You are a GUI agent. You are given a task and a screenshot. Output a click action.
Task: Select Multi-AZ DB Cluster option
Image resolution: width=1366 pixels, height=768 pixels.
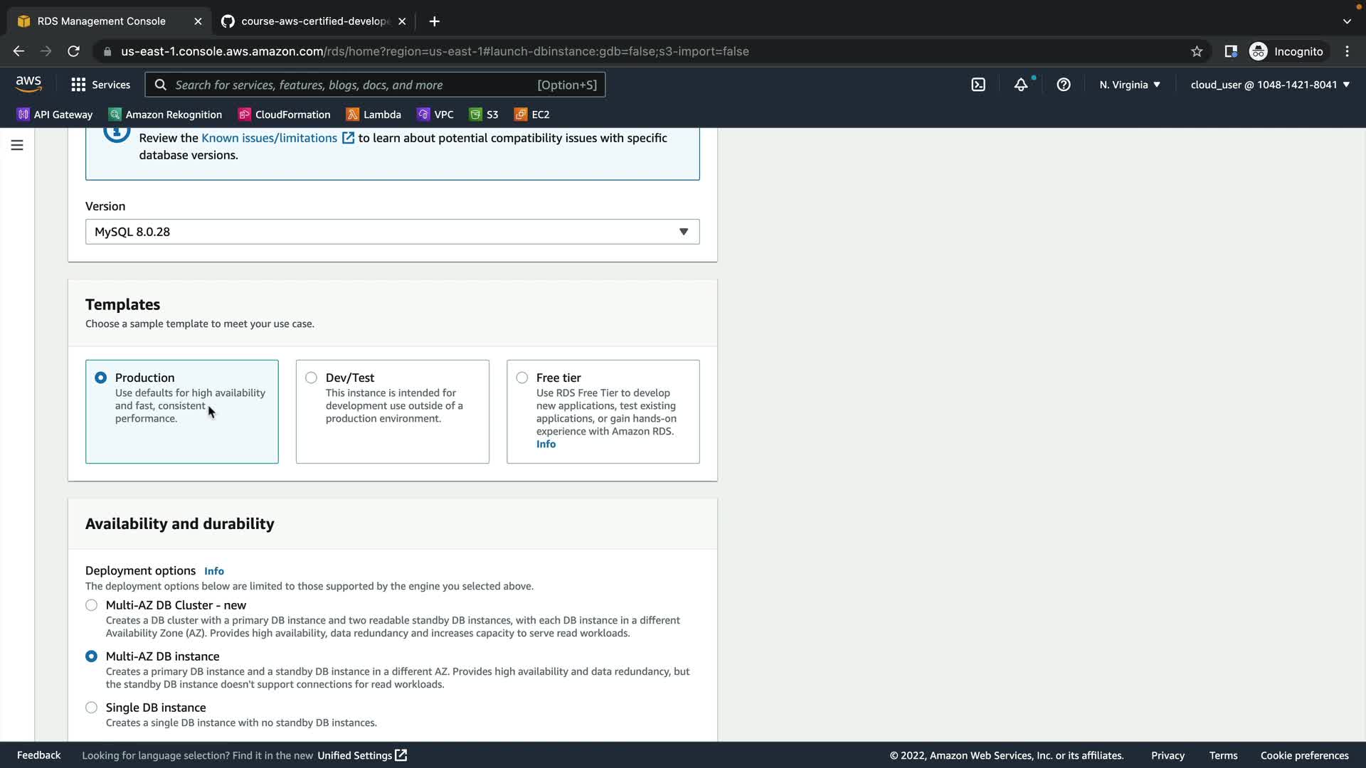click(x=92, y=605)
